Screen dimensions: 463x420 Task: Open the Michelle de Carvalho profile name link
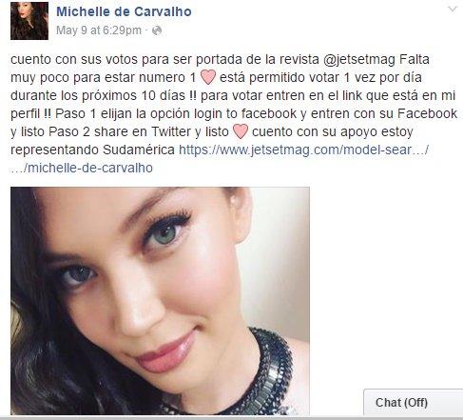(124, 11)
